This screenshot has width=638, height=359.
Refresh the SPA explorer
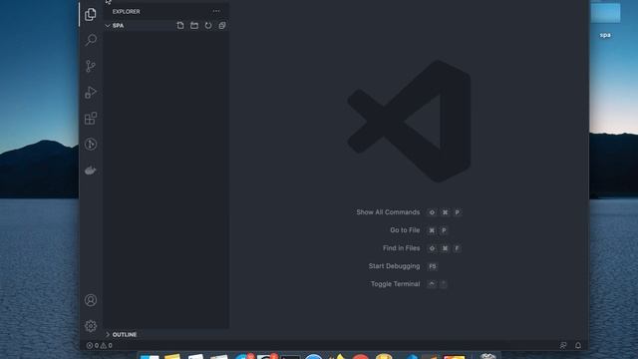(x=208, y=25)
